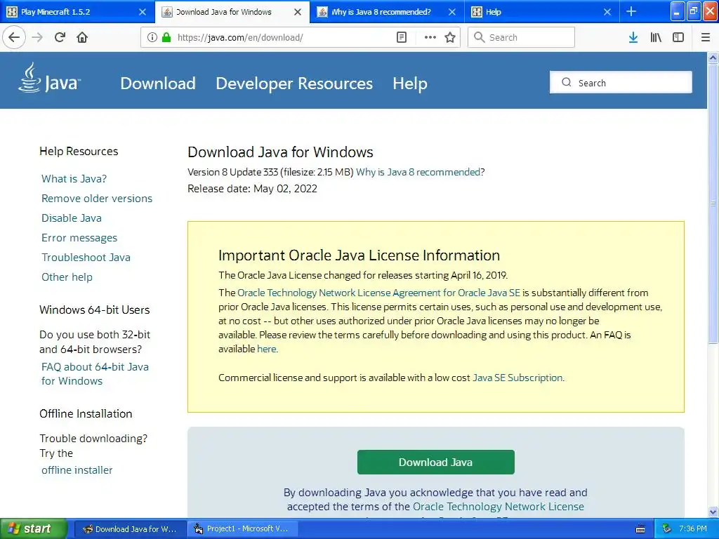Open the Troubleshoot Java link

(x=86, y=258)
